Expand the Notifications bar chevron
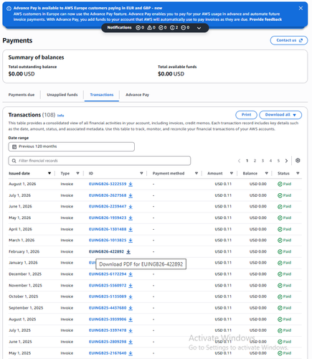The image size is (312, 359). click(x=199, y=28)
